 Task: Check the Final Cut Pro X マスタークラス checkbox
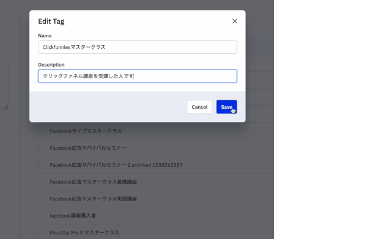[x=39, y=232]
